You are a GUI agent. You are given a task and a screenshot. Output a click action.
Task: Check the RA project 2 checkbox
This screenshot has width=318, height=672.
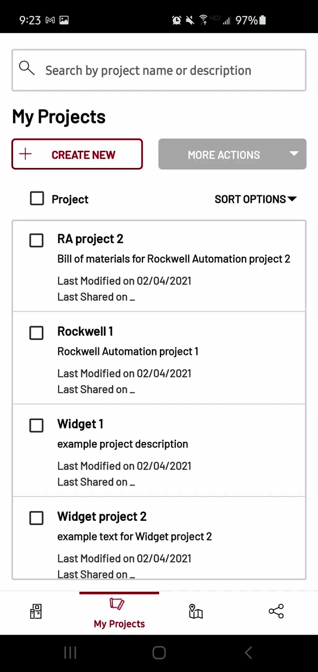click(36, 240)
